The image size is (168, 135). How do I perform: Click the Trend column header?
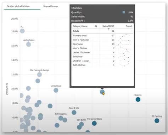pyautogui.click(x=129, y=26)
